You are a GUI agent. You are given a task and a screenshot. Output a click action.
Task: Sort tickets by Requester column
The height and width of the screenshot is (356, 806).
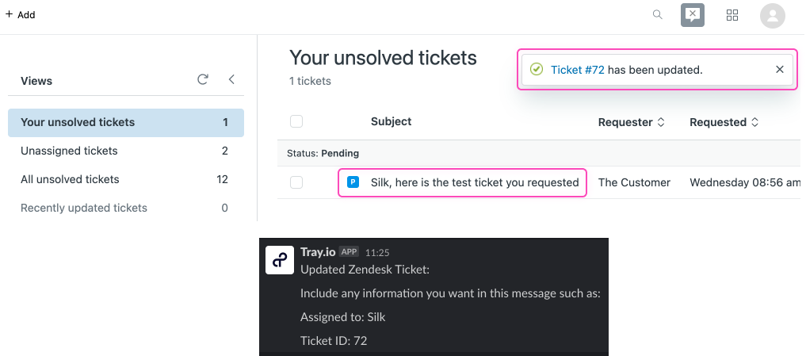tap(631, 122)
